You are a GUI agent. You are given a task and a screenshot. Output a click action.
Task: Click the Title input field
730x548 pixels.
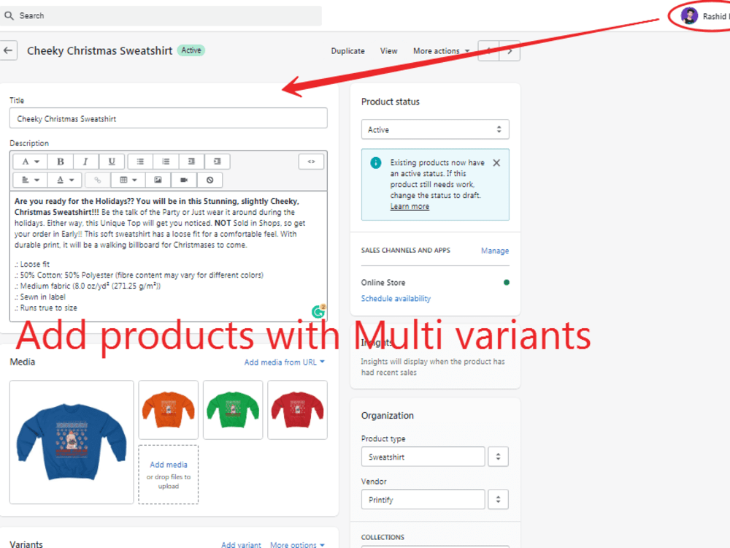click(x=169, y=118)
